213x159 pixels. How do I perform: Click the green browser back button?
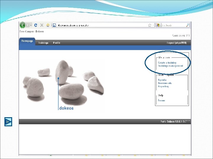coord(22,25)
